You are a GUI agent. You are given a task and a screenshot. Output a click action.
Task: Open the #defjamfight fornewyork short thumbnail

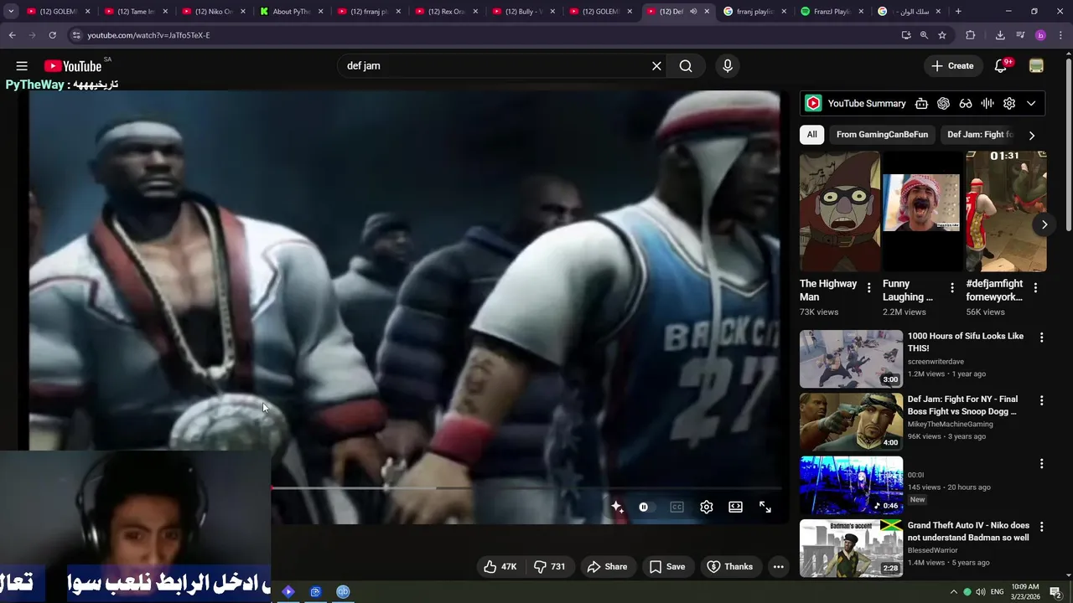(x=1006, y=211)
